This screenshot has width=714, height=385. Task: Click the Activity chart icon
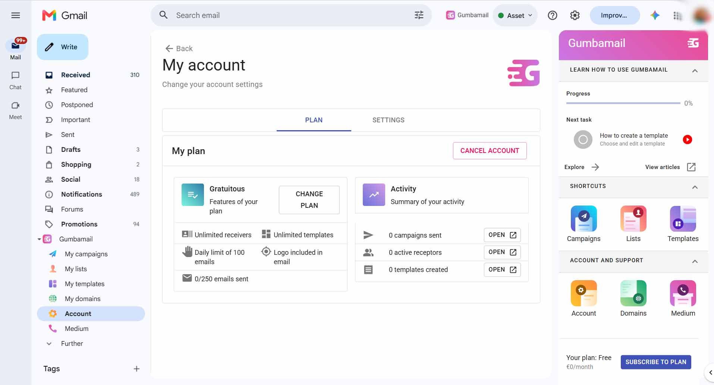click(x=374, y=195)
